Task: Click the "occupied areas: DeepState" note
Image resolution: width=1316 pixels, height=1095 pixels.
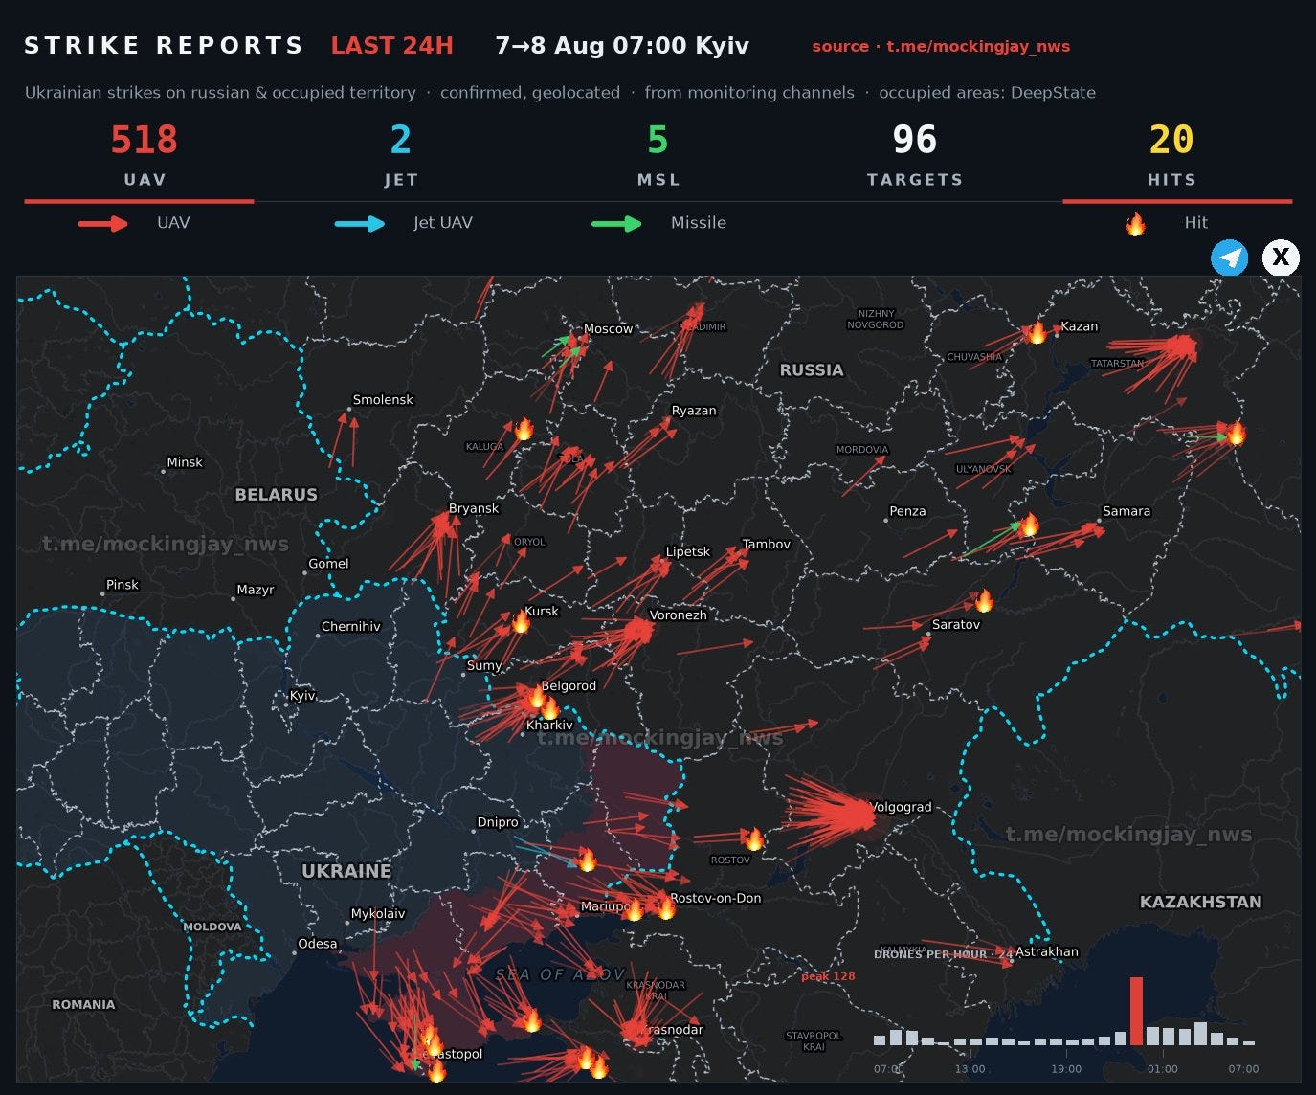Action: tap(987, 93)
